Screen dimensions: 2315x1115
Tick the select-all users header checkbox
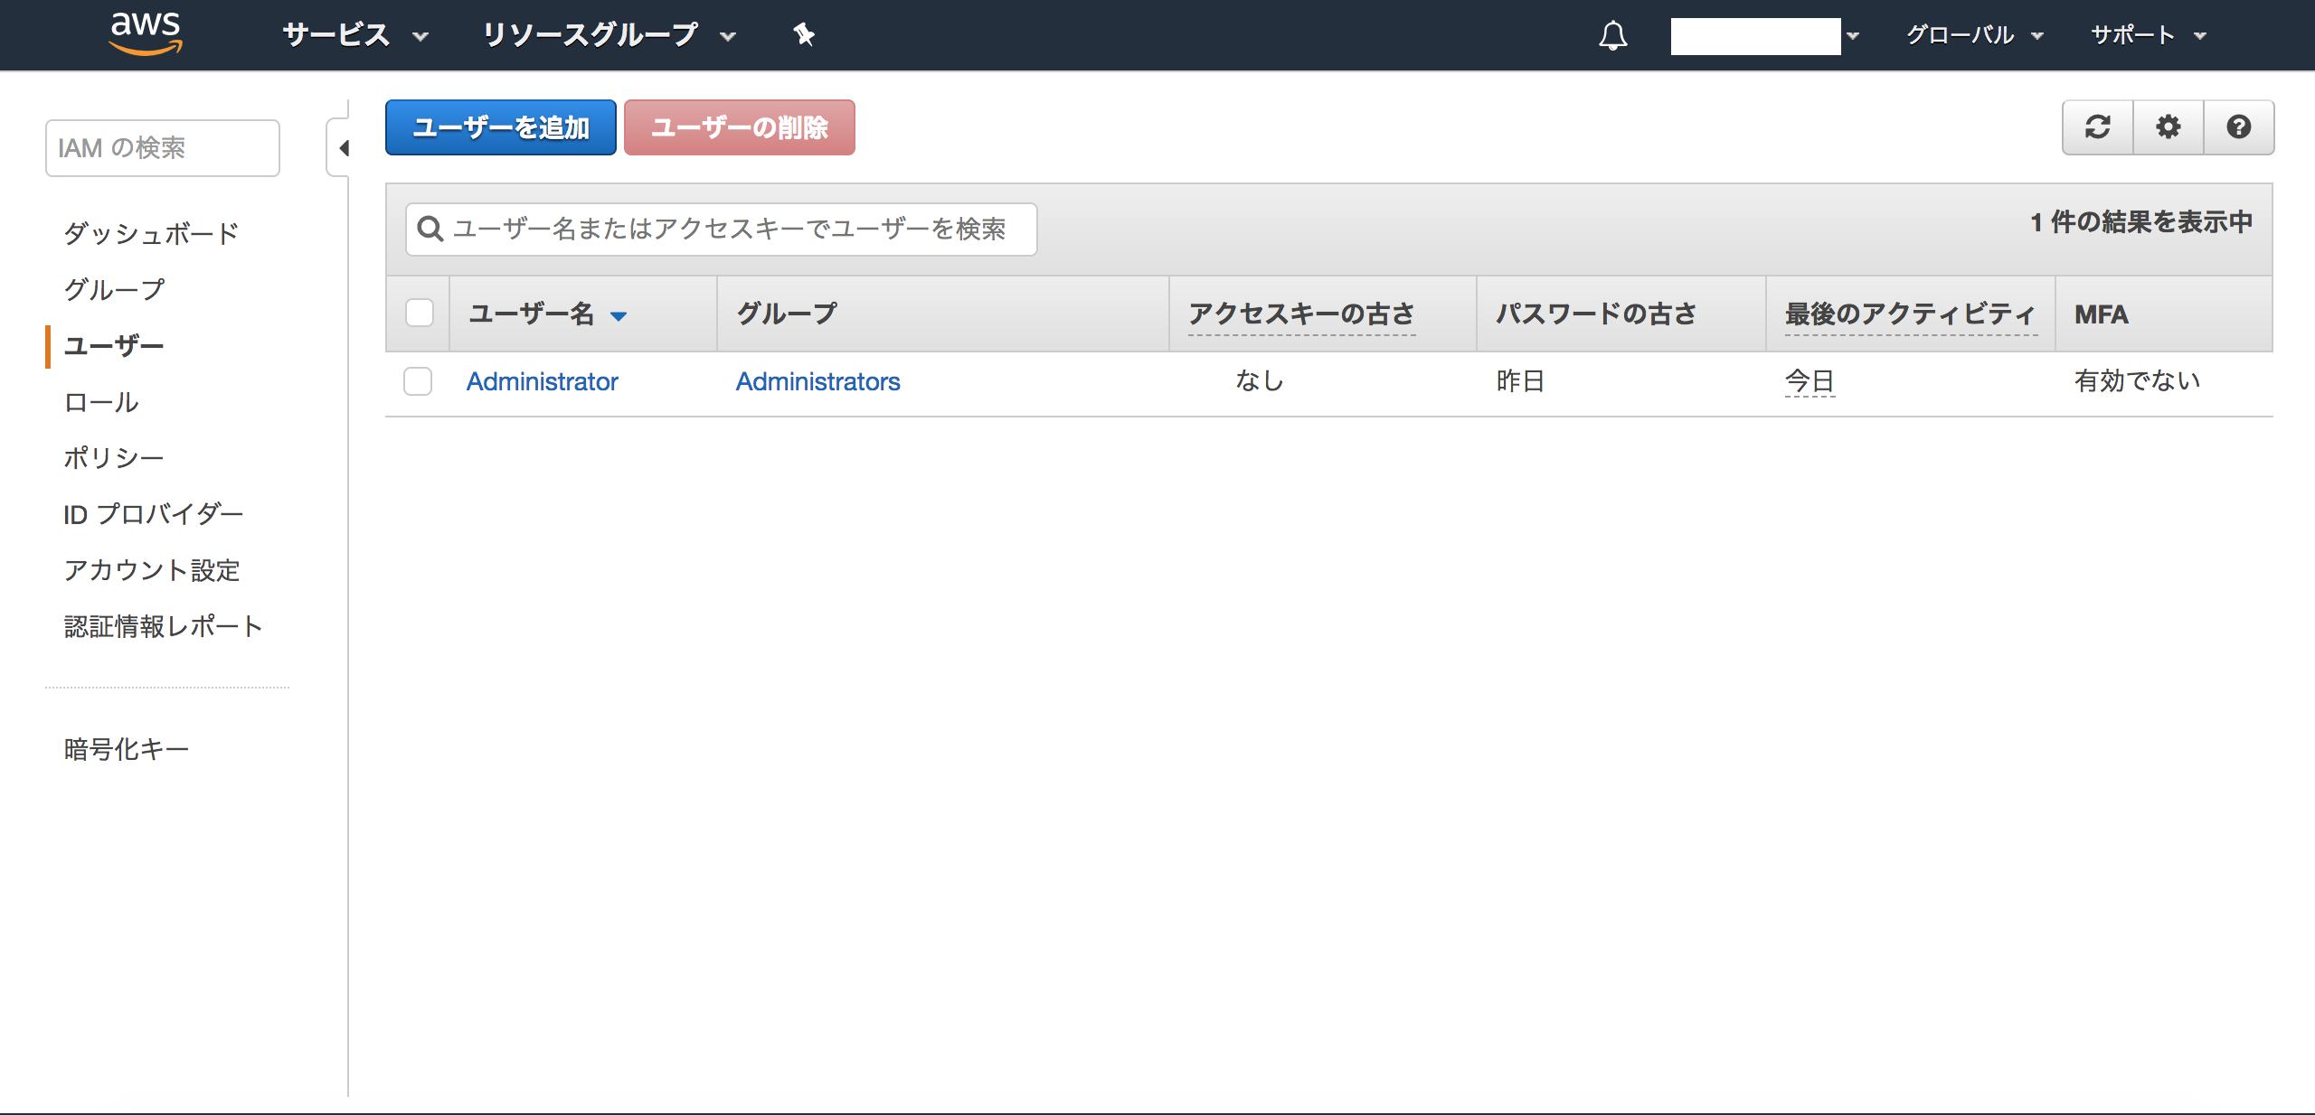click(420, 314)
